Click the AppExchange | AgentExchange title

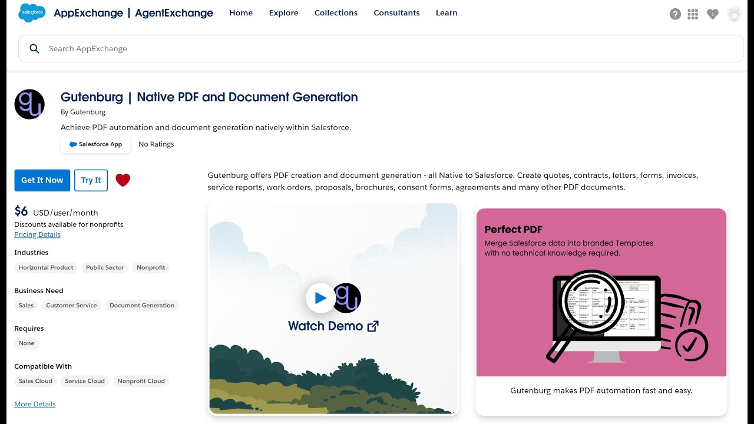pyautogui.click(x=133, y=13)
